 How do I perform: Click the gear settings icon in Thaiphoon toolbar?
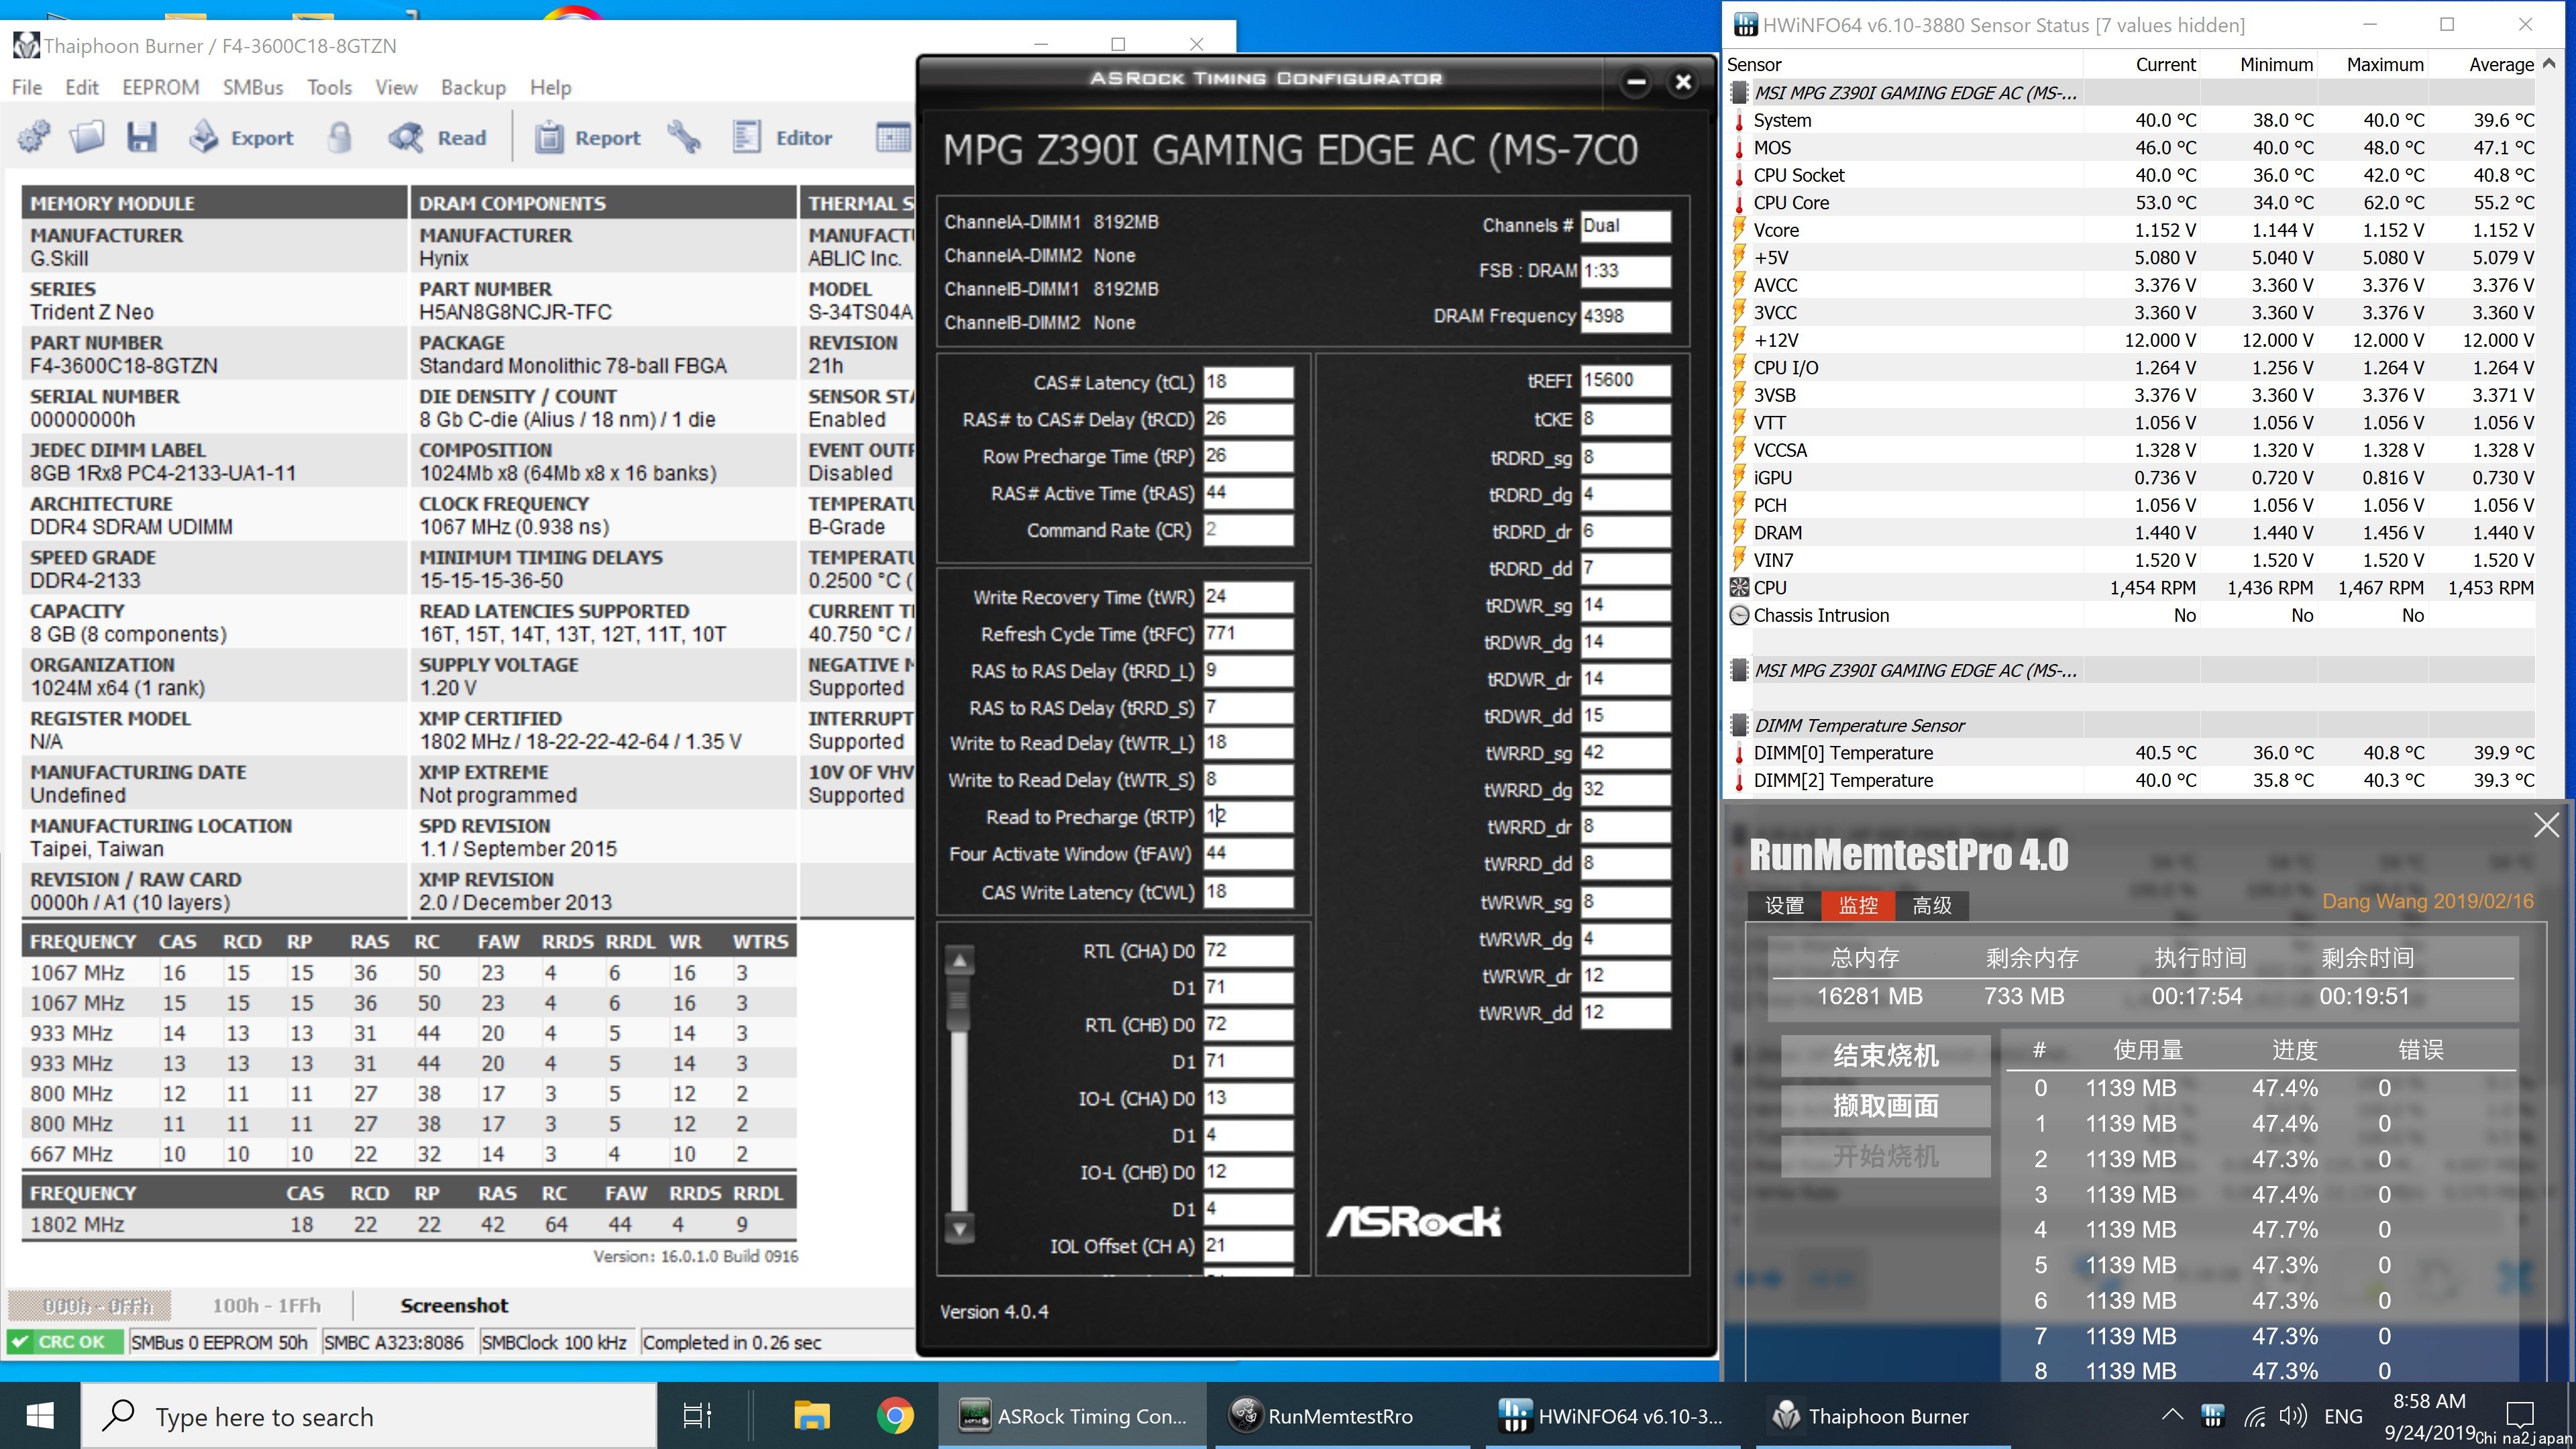pyautogui.click(x=33, y=137)
